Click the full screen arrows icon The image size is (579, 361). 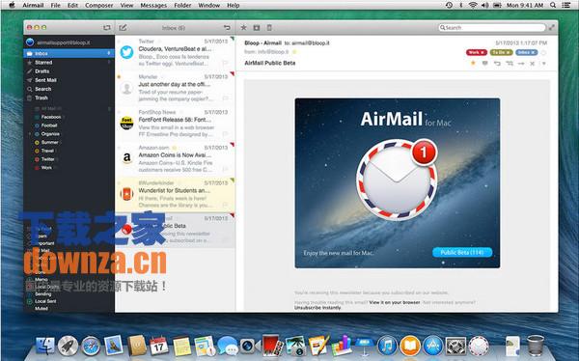click(551, 27)
